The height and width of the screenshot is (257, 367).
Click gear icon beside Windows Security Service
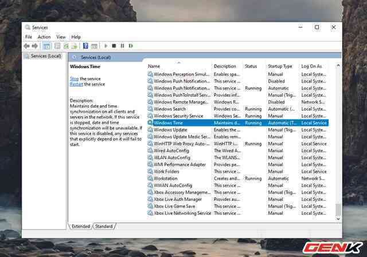point(150,116)
